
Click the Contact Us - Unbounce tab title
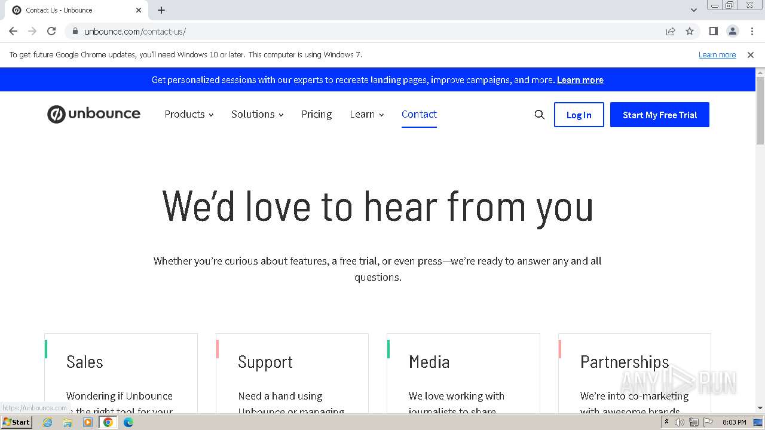[x=59, y=10]
